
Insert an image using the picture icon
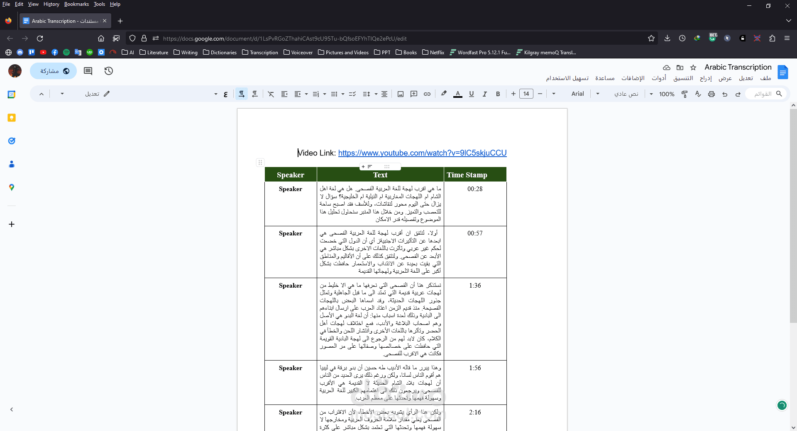[x=401, y=94]
